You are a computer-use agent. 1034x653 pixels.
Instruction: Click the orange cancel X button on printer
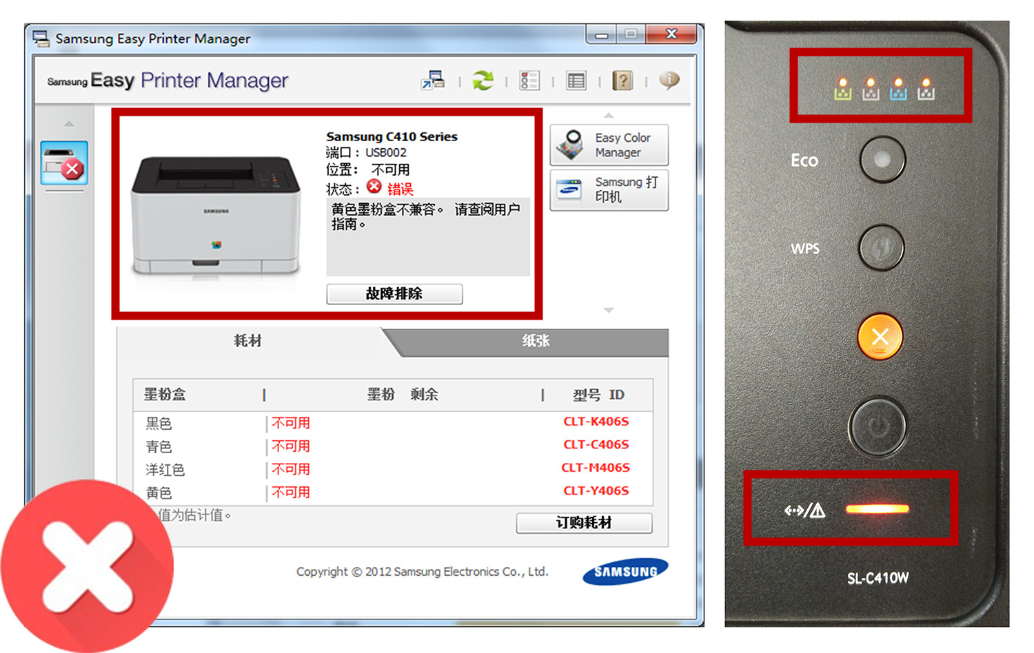pos(880,337)
